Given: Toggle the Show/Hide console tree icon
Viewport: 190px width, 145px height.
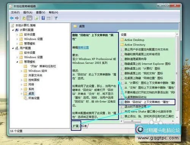Looking at the screenshot, I should [29, 18].
